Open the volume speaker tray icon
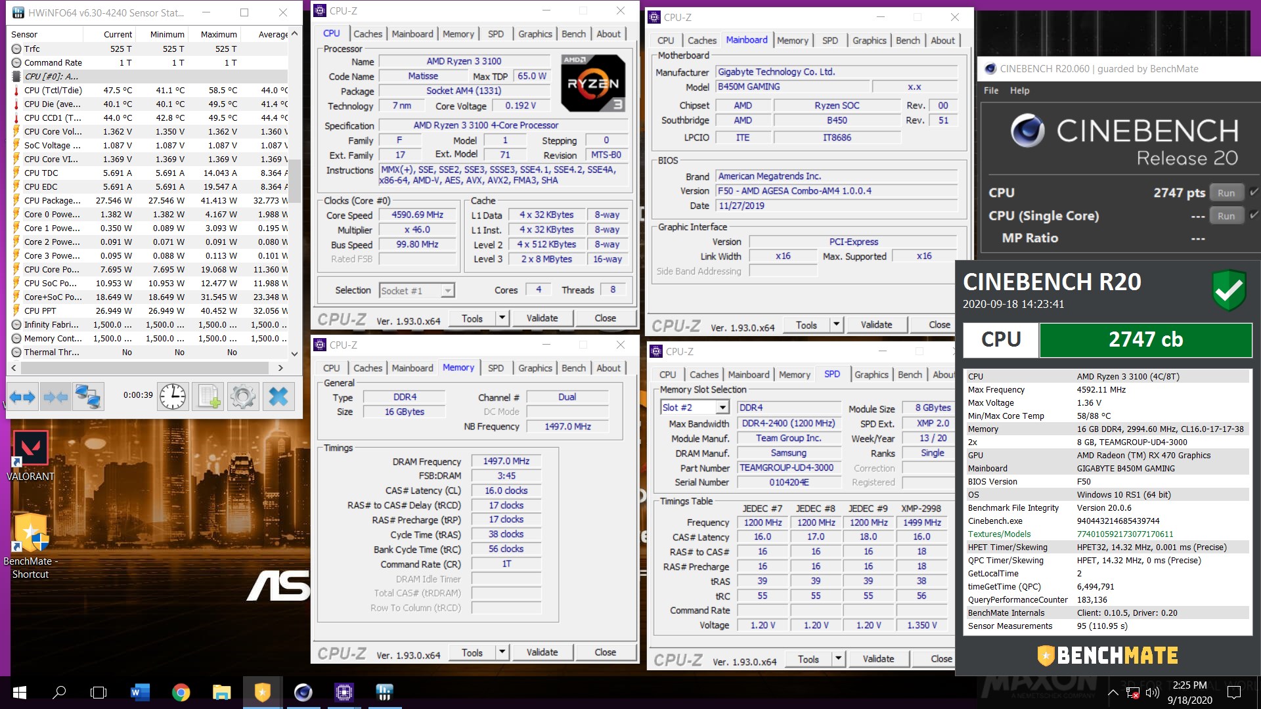The width and height of the screenshot is (1261, 709). coord(1153,693)
